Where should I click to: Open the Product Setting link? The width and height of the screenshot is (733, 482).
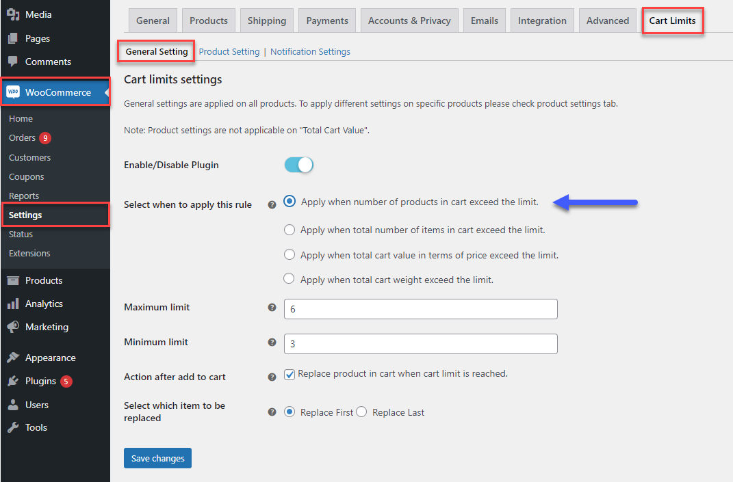pos(229,51)
